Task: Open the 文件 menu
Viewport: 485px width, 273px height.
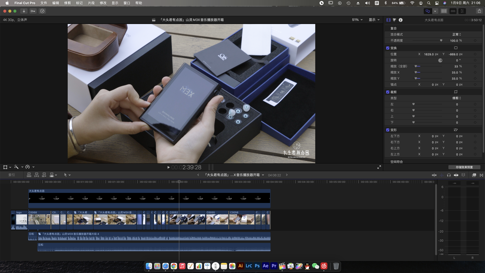Action: 44,3
